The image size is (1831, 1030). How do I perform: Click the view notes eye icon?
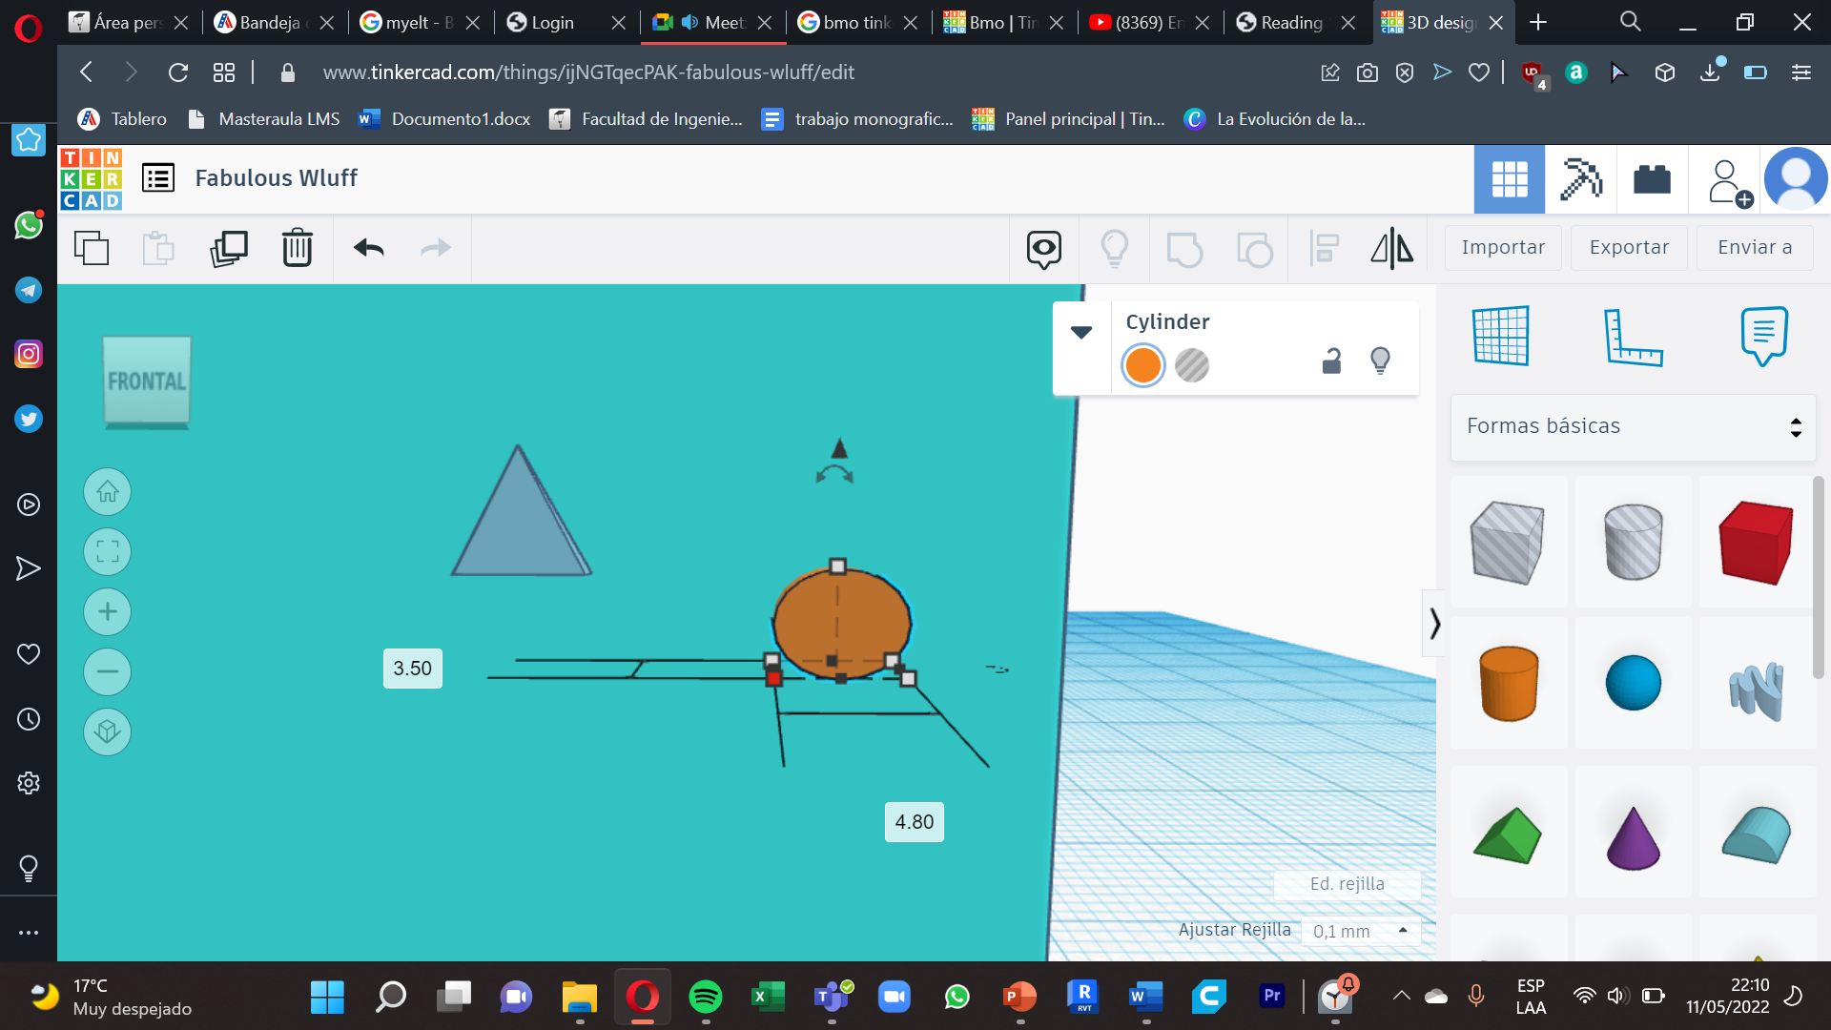coord(1044,249)
